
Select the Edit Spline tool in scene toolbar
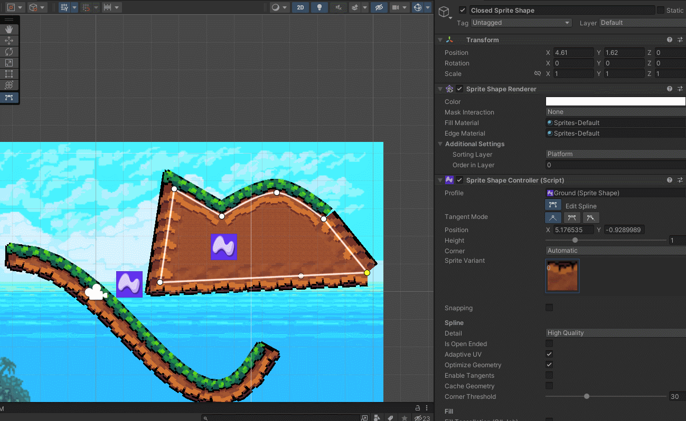tap(9, 97)
